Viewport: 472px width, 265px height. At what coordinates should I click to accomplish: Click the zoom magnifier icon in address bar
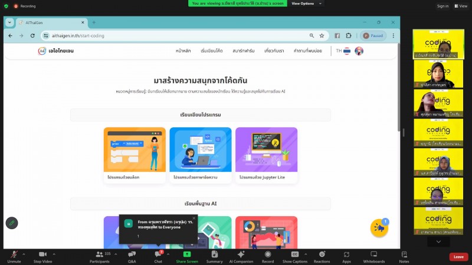tap(312, 36)
